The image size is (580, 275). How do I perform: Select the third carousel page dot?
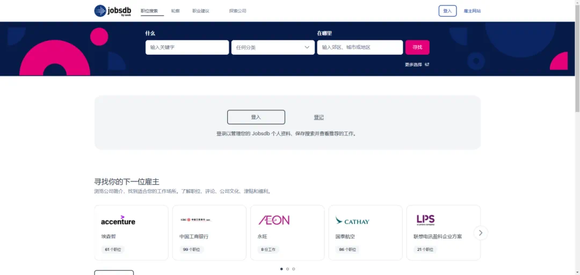click(x=294, y=269)
